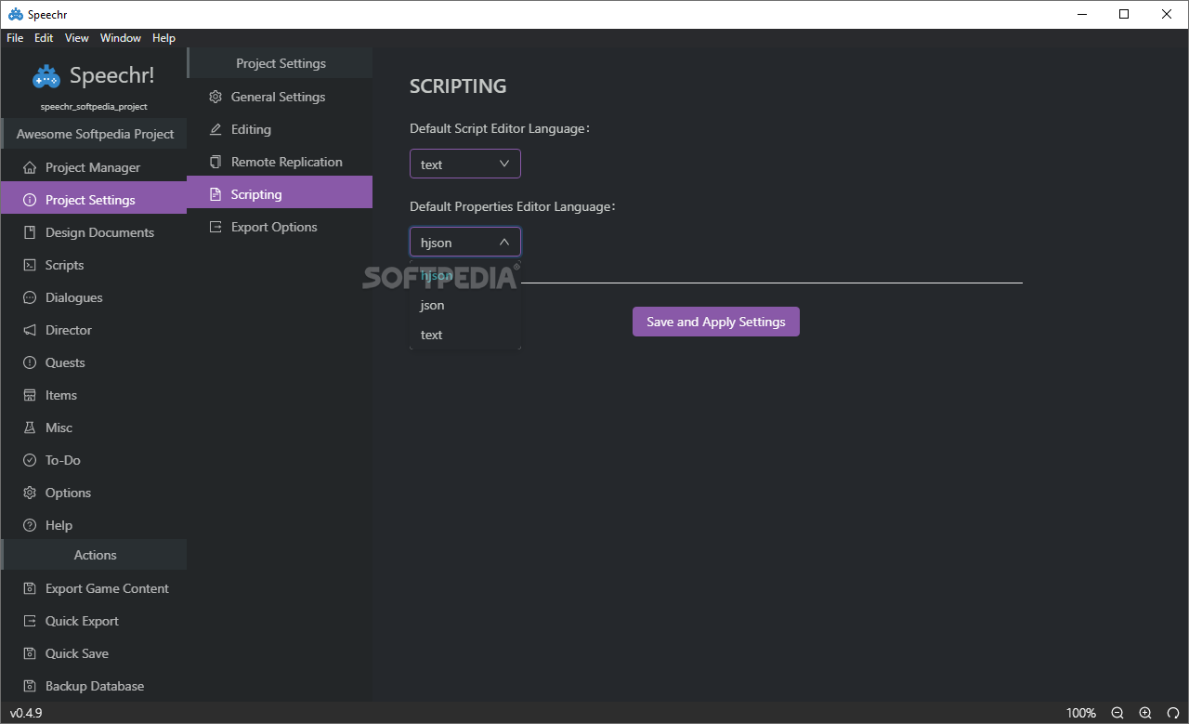Viewport: 1189px width, 724px height.
Task: Click the Quests pin icon
Action: pyautogui.click(x=29, y=362)
